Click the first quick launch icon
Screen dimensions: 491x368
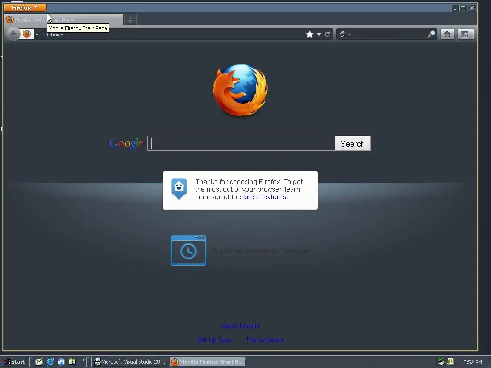(39, 362)
